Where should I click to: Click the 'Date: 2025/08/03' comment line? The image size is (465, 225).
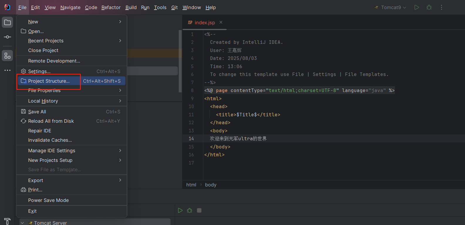click(234, 58)
